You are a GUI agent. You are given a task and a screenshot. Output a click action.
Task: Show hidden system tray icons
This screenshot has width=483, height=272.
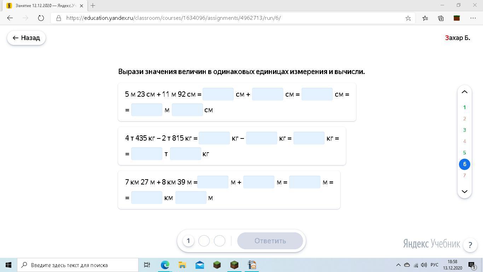tap(398, 265)
